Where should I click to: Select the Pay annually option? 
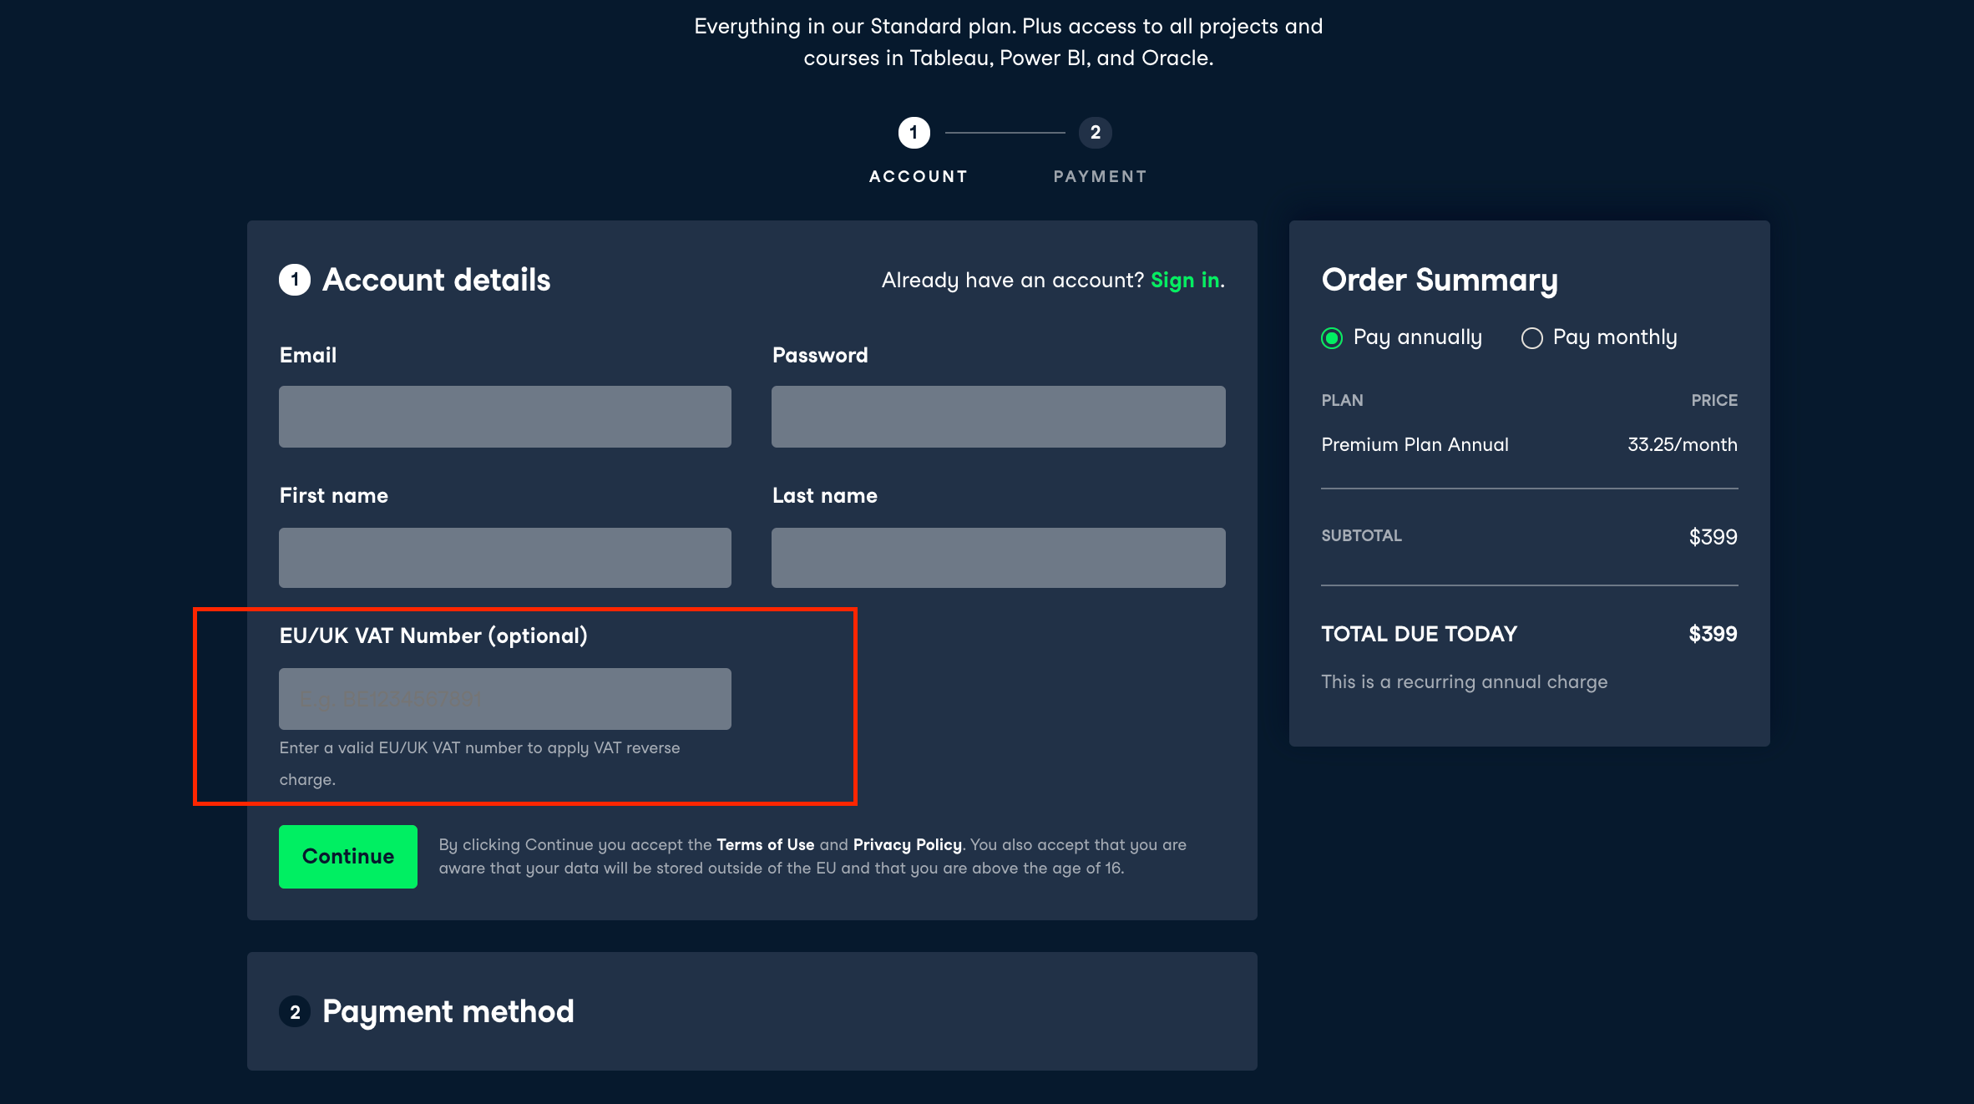click(1333, 337)
